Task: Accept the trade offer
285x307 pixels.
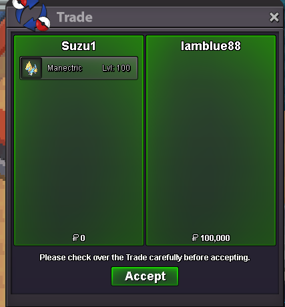Action: click(x=145, y=276)
